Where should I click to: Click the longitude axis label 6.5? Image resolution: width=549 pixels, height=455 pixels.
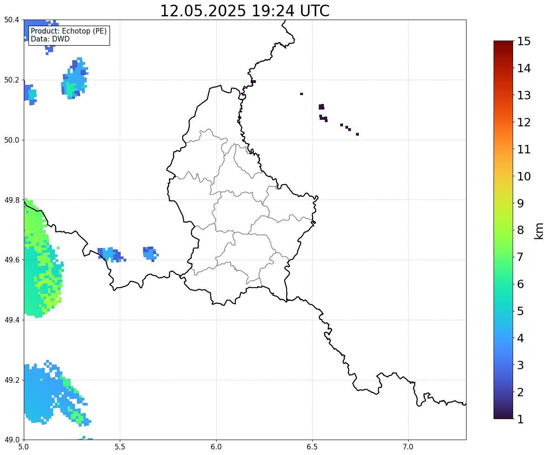(x=312, y=447)
